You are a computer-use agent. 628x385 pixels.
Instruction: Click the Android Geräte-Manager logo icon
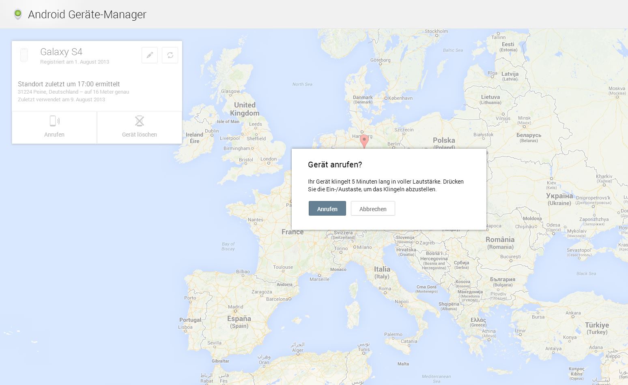click(17, 15)
